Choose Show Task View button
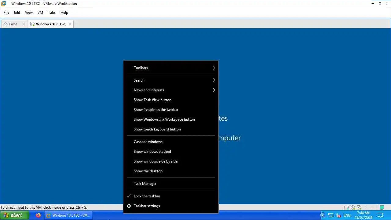 171,100
